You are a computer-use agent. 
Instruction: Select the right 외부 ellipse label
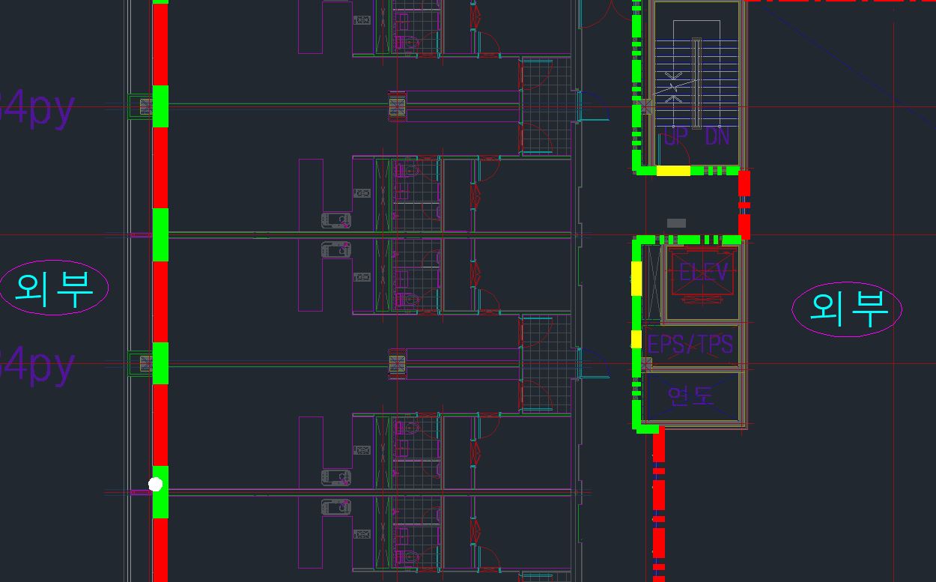click(847, 308)
